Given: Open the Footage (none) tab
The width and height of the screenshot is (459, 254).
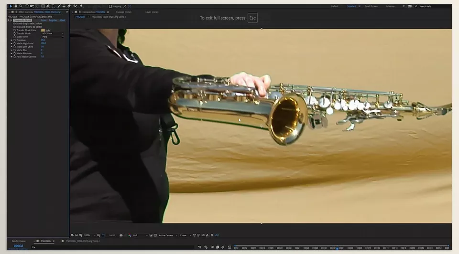Looking at the screenshot, I should (123, 12).
